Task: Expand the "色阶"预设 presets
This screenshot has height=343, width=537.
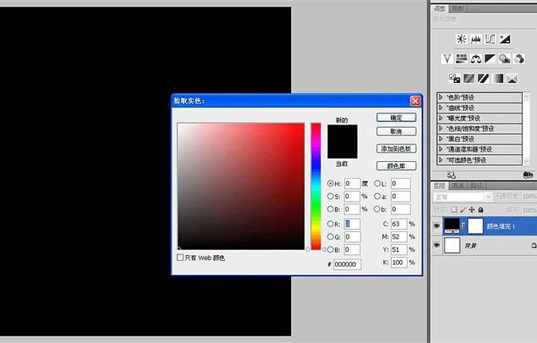Action: [x=440, y=97]
